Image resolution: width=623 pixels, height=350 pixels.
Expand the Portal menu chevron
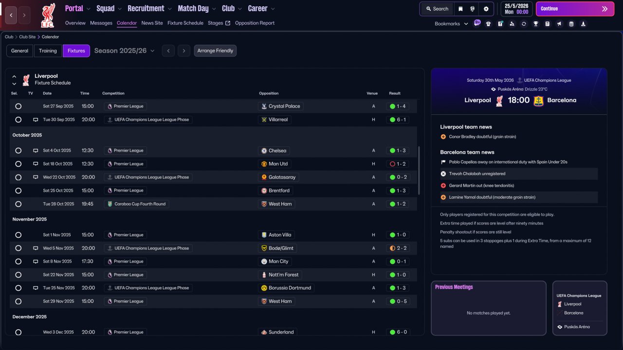[89, 9]
